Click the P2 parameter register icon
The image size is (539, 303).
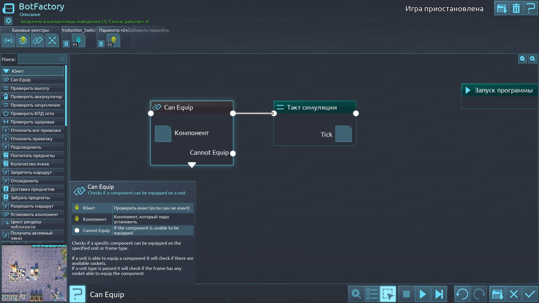113,41
